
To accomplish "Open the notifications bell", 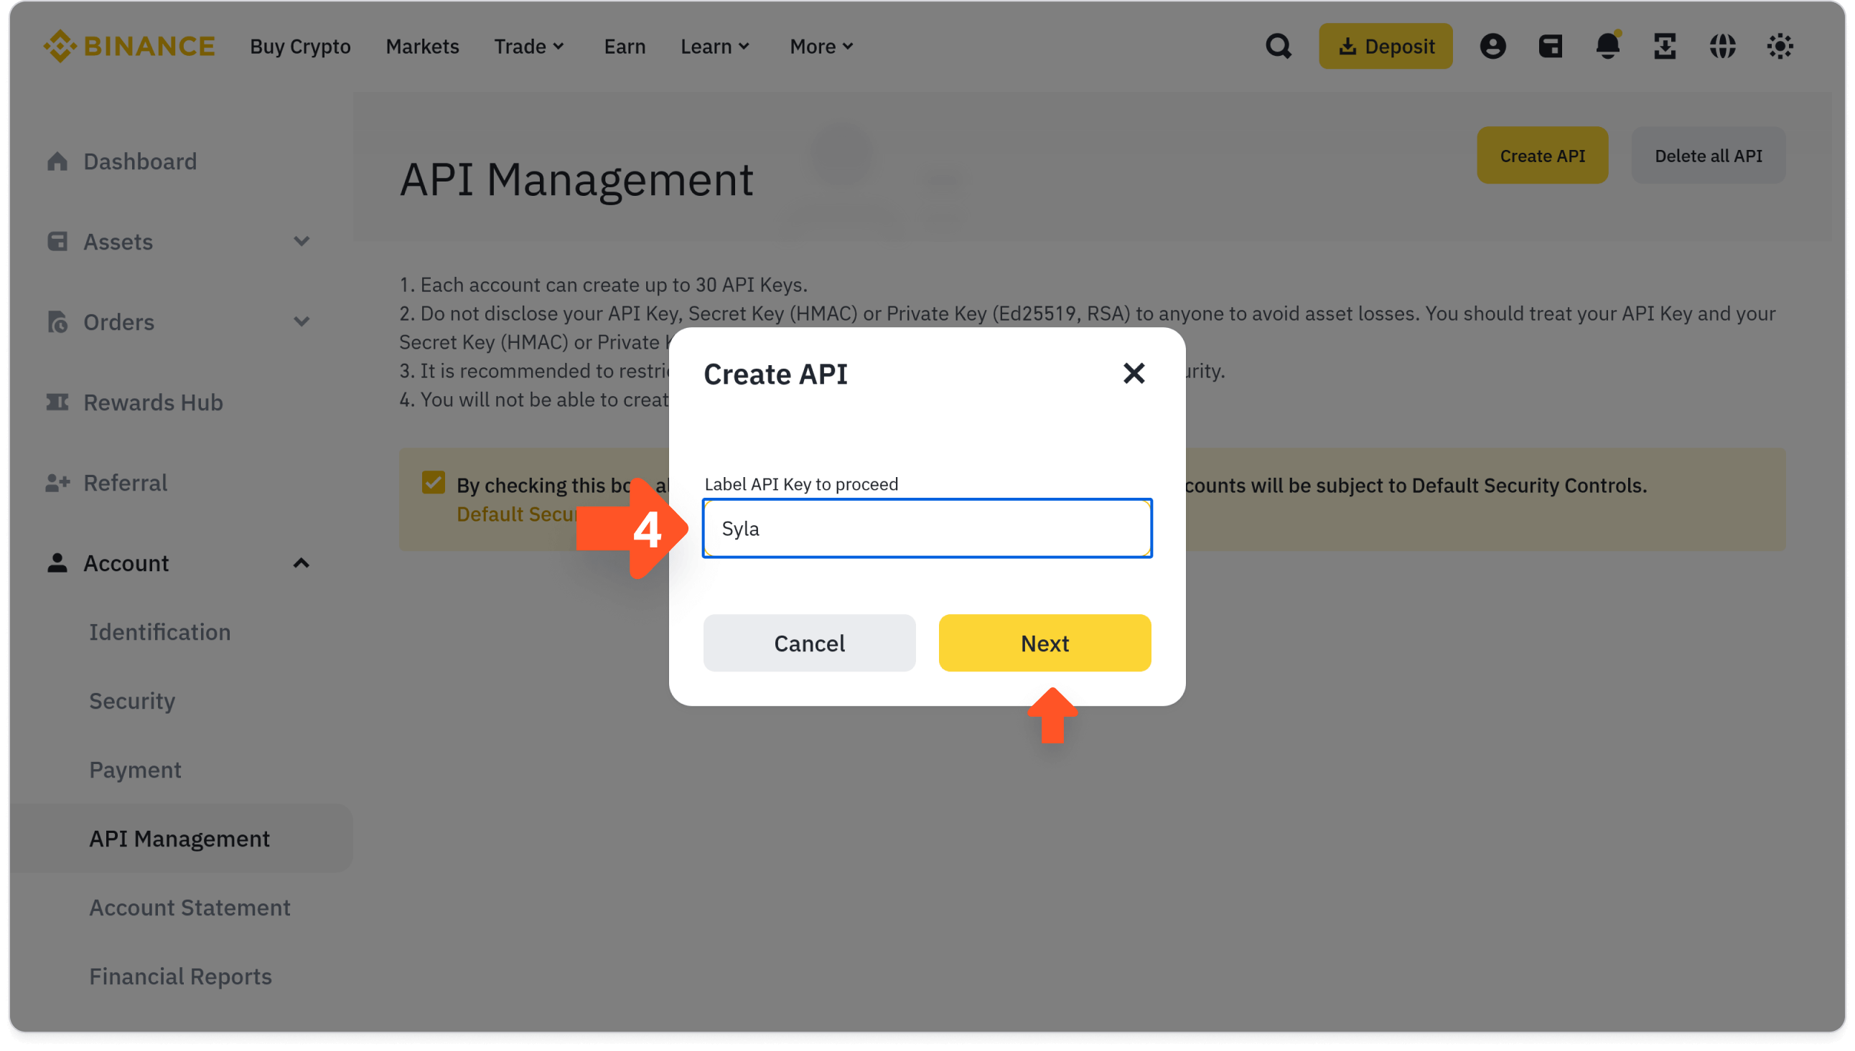I will coord(1607,45).
